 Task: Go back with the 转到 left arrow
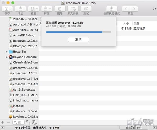point(126,9)
